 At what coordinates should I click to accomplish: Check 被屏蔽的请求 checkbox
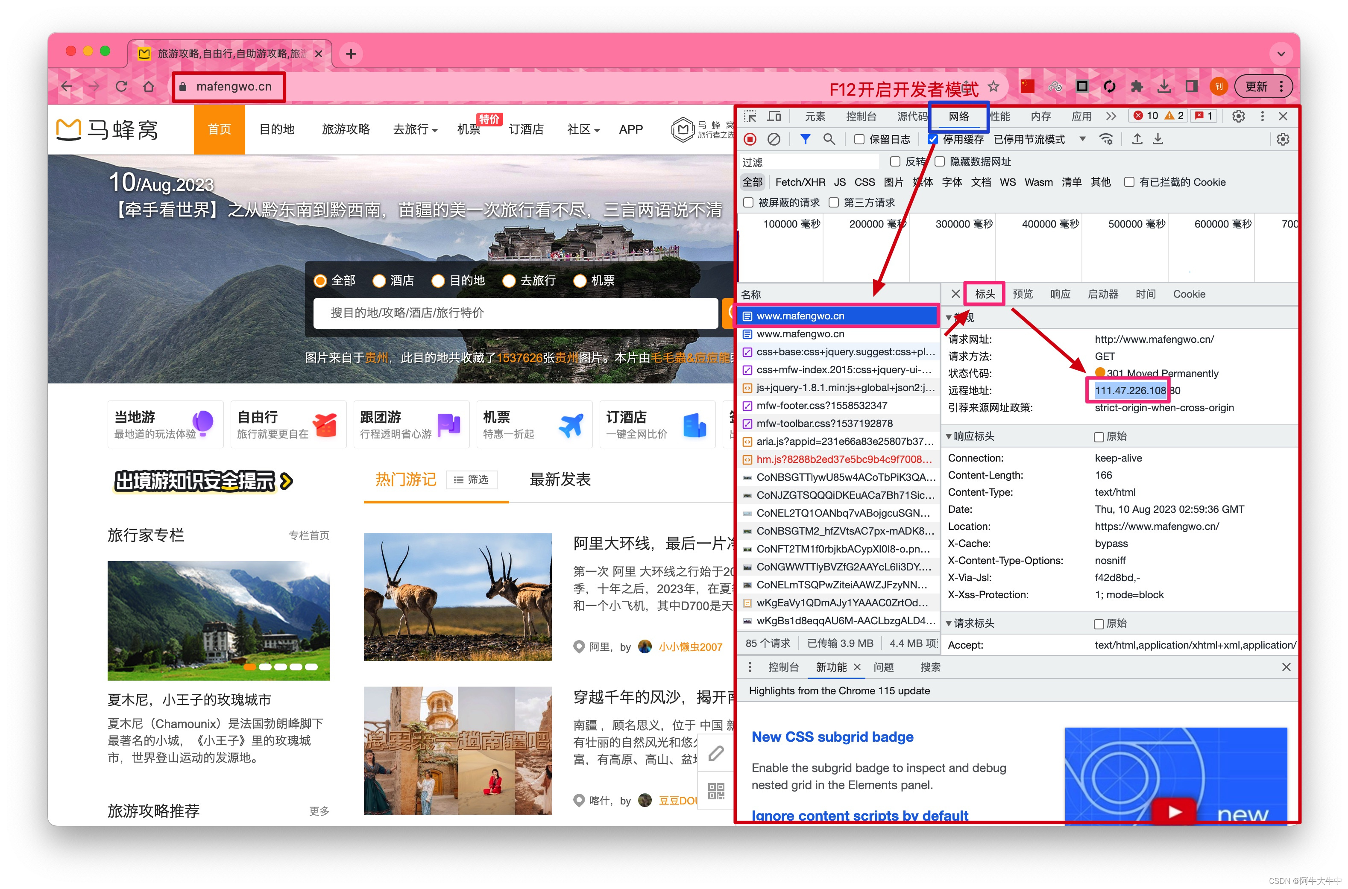point(748,202)
